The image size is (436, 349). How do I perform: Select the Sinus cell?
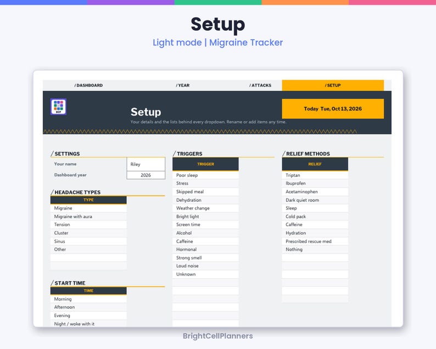[x=88, y=241]
